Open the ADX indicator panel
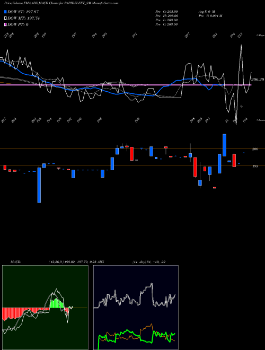This screenshot has width=265, height=350. [x=136, y=308]
